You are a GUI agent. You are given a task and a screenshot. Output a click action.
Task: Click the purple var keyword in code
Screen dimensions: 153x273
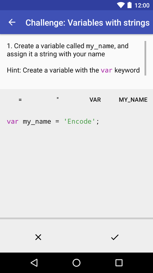pyautogui.click(x=13, y=122)
